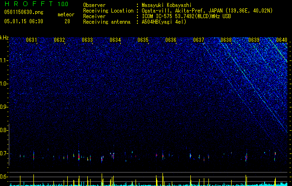Click the 0.7 kHz axis label
The image size is (292, 186).
coord(4,154)
